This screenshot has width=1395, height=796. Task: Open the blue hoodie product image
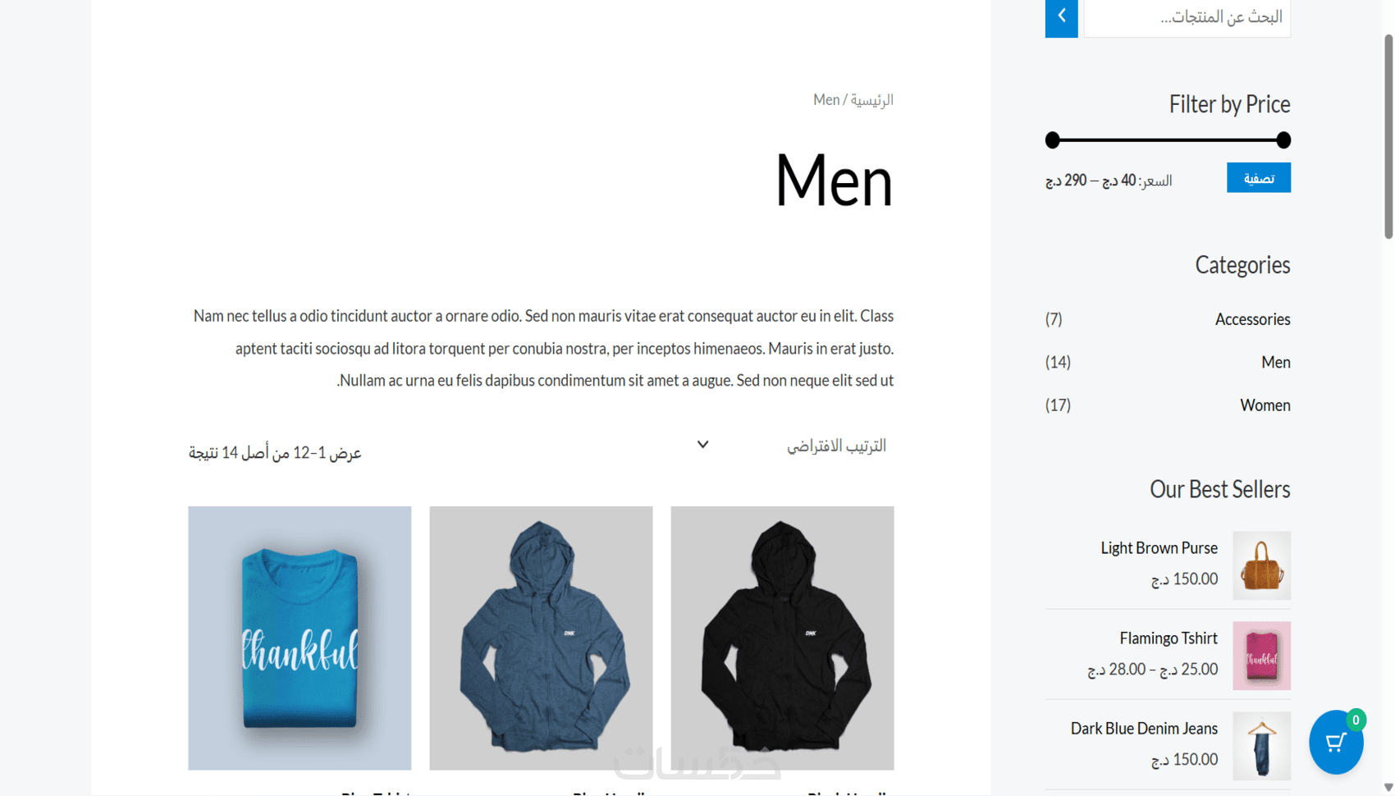(x=541, y=638)
